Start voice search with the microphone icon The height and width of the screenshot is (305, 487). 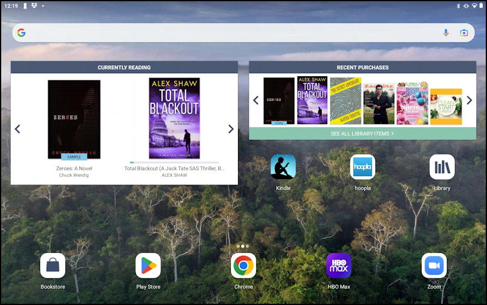pos(446,33)
